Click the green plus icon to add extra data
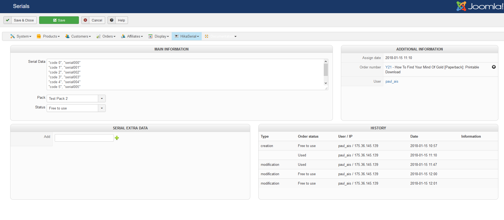 point(117,138)
